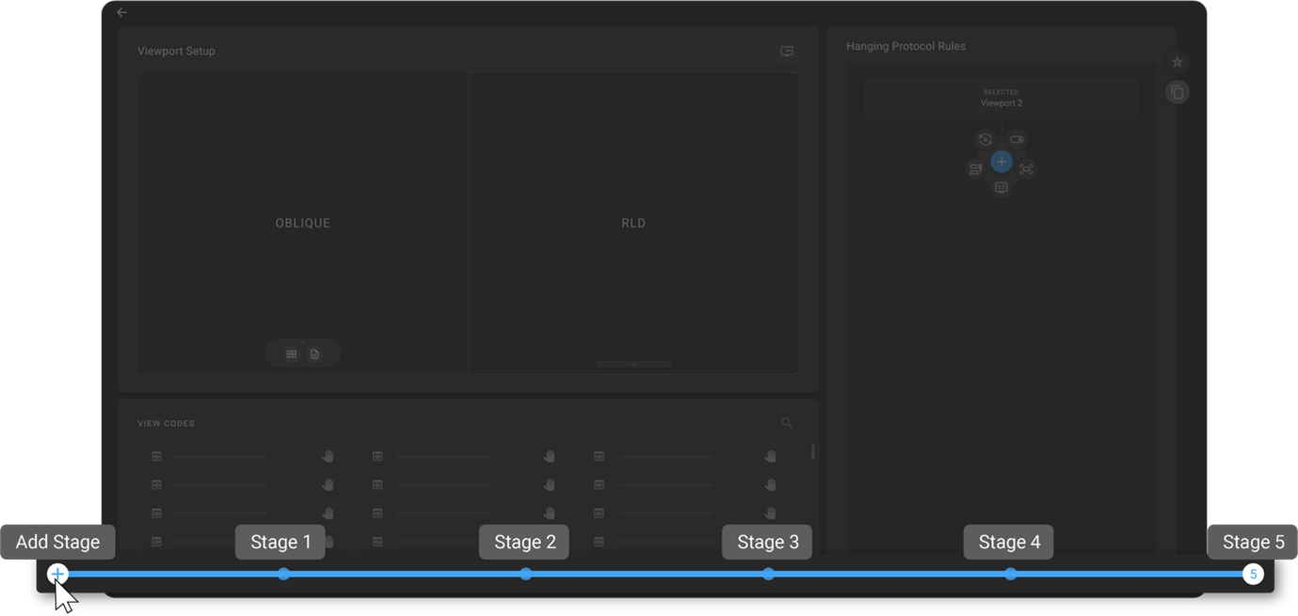Click the display settings icon at wheel bottom
The width and height of the screenshot is (1298, 616).
(x=1002, y=187)
